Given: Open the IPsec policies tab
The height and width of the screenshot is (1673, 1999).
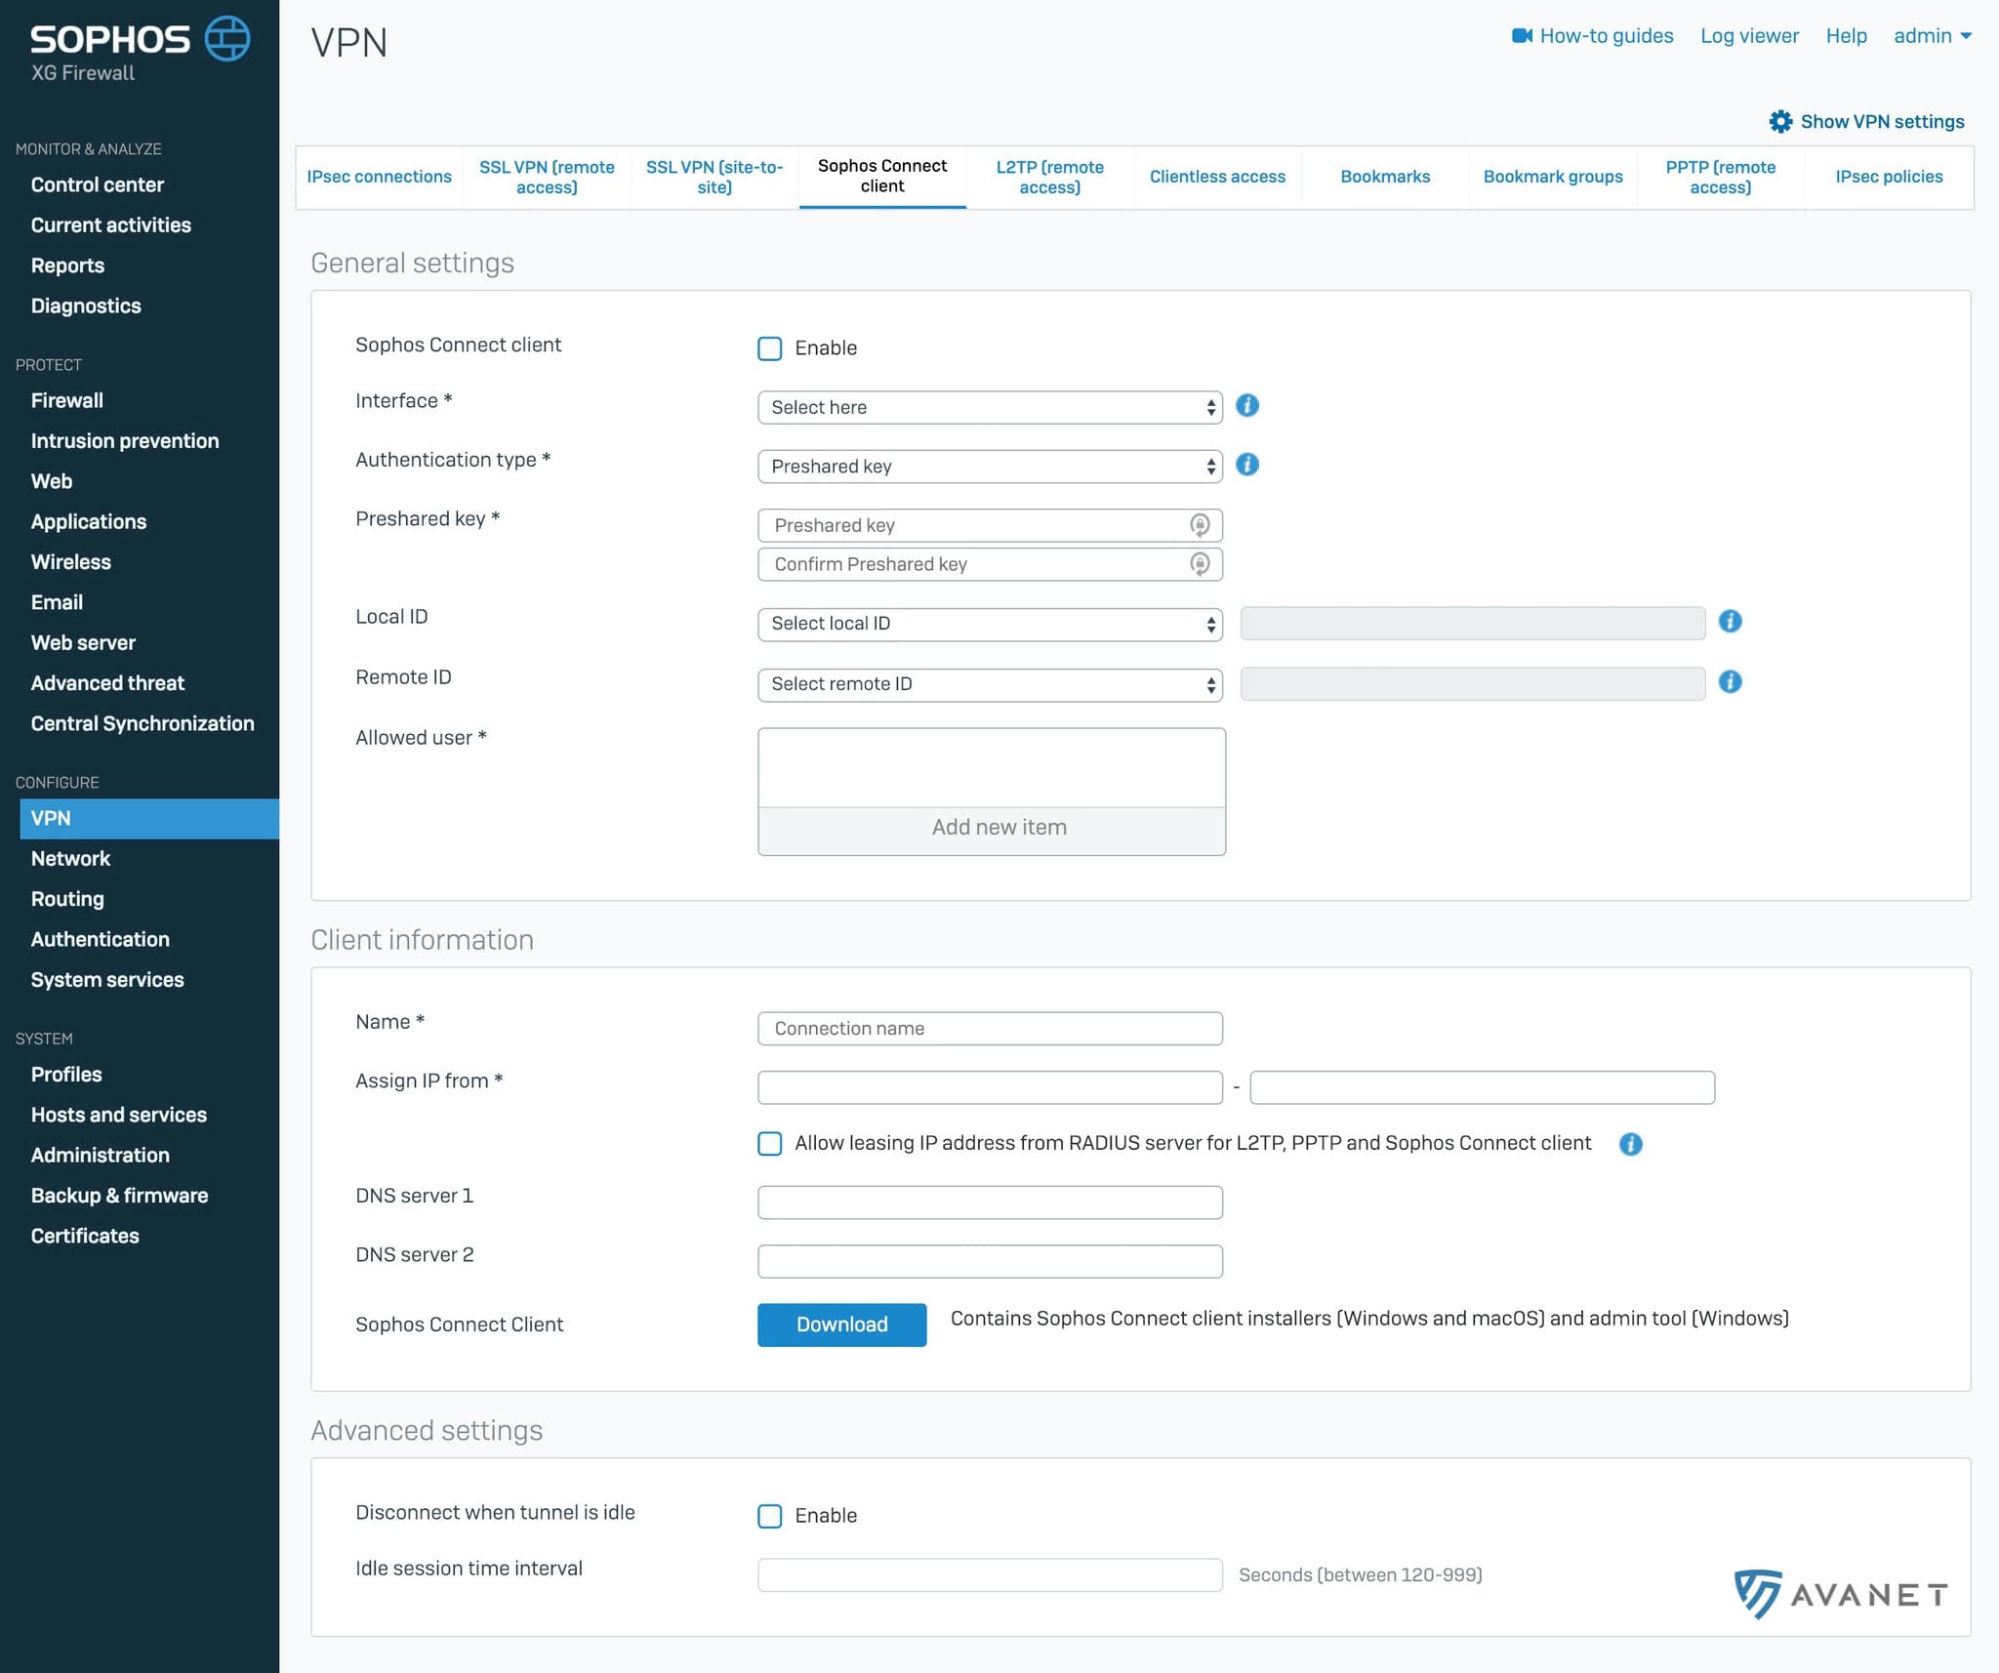Looking at the screenshot, I should (x=1889, y=177).
